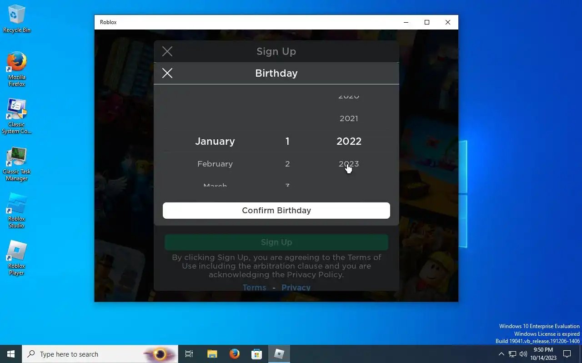This screenshot has width=582, height=363.
Task: Open Microsoft Store from the taskbar
Action: click(257, 354)
